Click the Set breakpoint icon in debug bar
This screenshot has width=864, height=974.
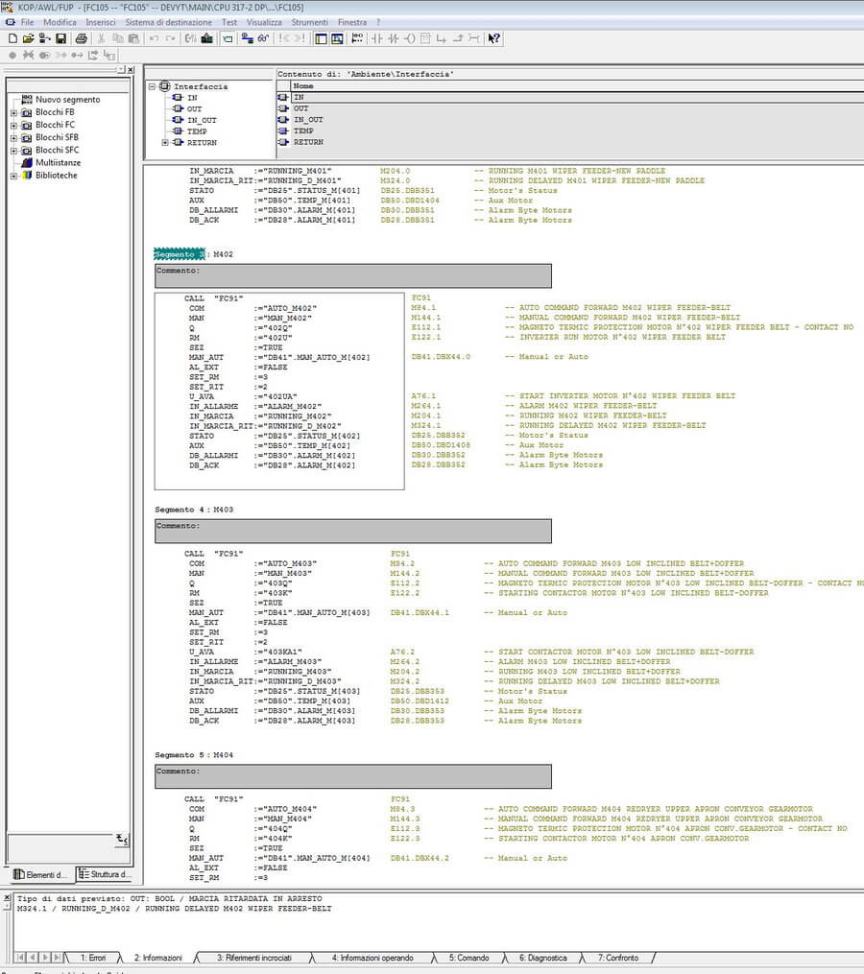(12, 56)
